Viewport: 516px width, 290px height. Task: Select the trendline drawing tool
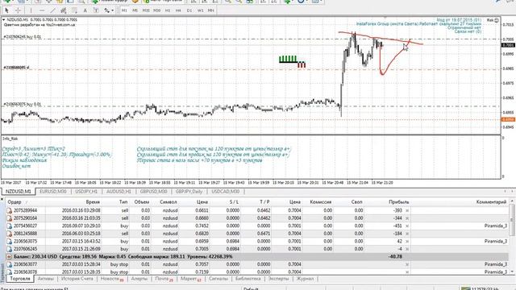[52, 10]
